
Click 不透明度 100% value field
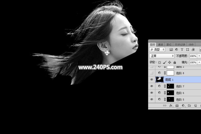coord(193,56)
